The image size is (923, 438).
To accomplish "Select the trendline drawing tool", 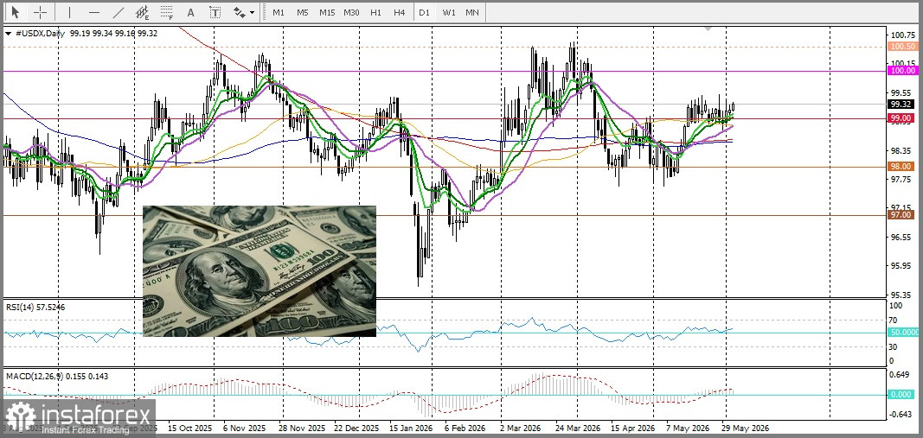I will (119, 12).
